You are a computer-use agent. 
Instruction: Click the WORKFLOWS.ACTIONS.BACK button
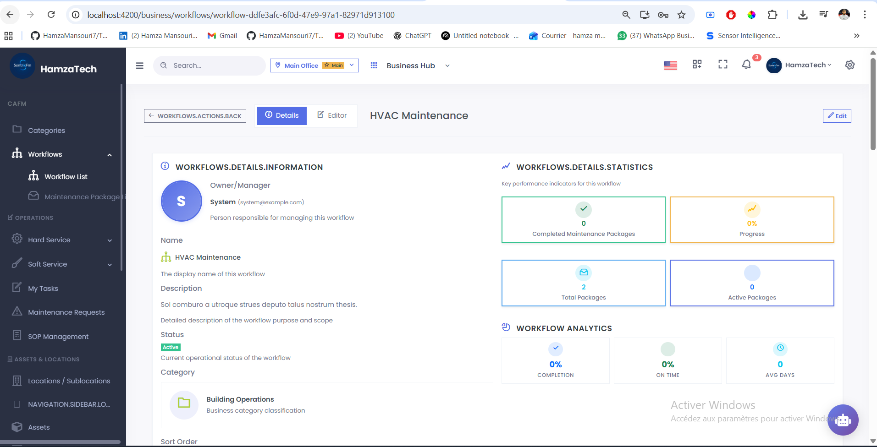click(194, 115)
